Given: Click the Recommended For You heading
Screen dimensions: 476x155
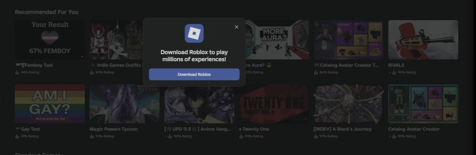Looking at the screenshot, I should 47,12.
